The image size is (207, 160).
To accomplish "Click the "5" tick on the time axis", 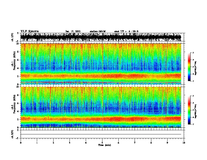I will point(102,143).
